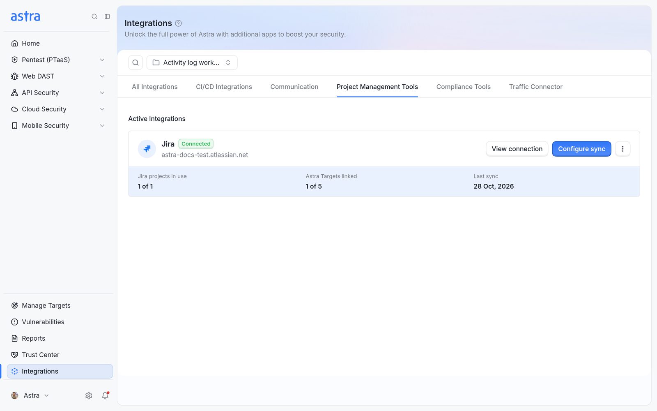Viewport: 657px width, 411px height.
Task: Click View connection button
Action: coord(517,149)
